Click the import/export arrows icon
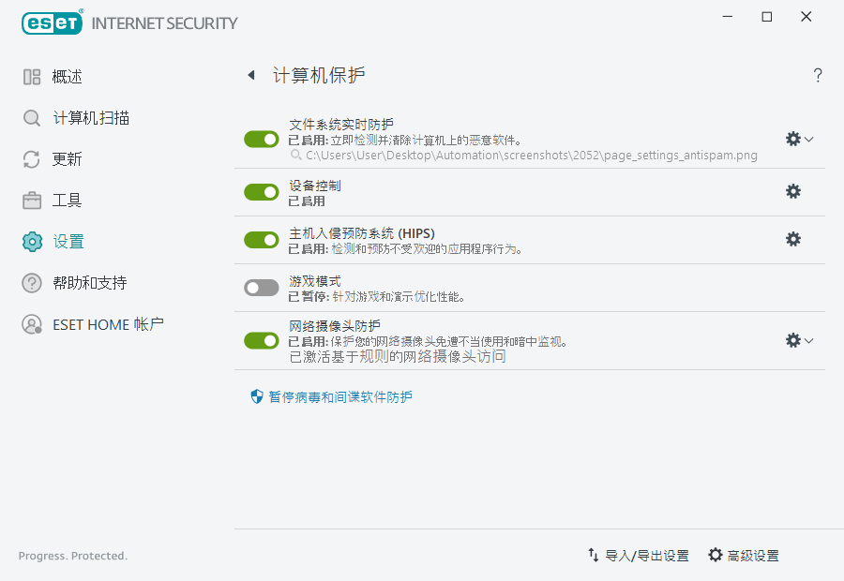The height and width of the screenshot is (581, 844). pos(594,555)
